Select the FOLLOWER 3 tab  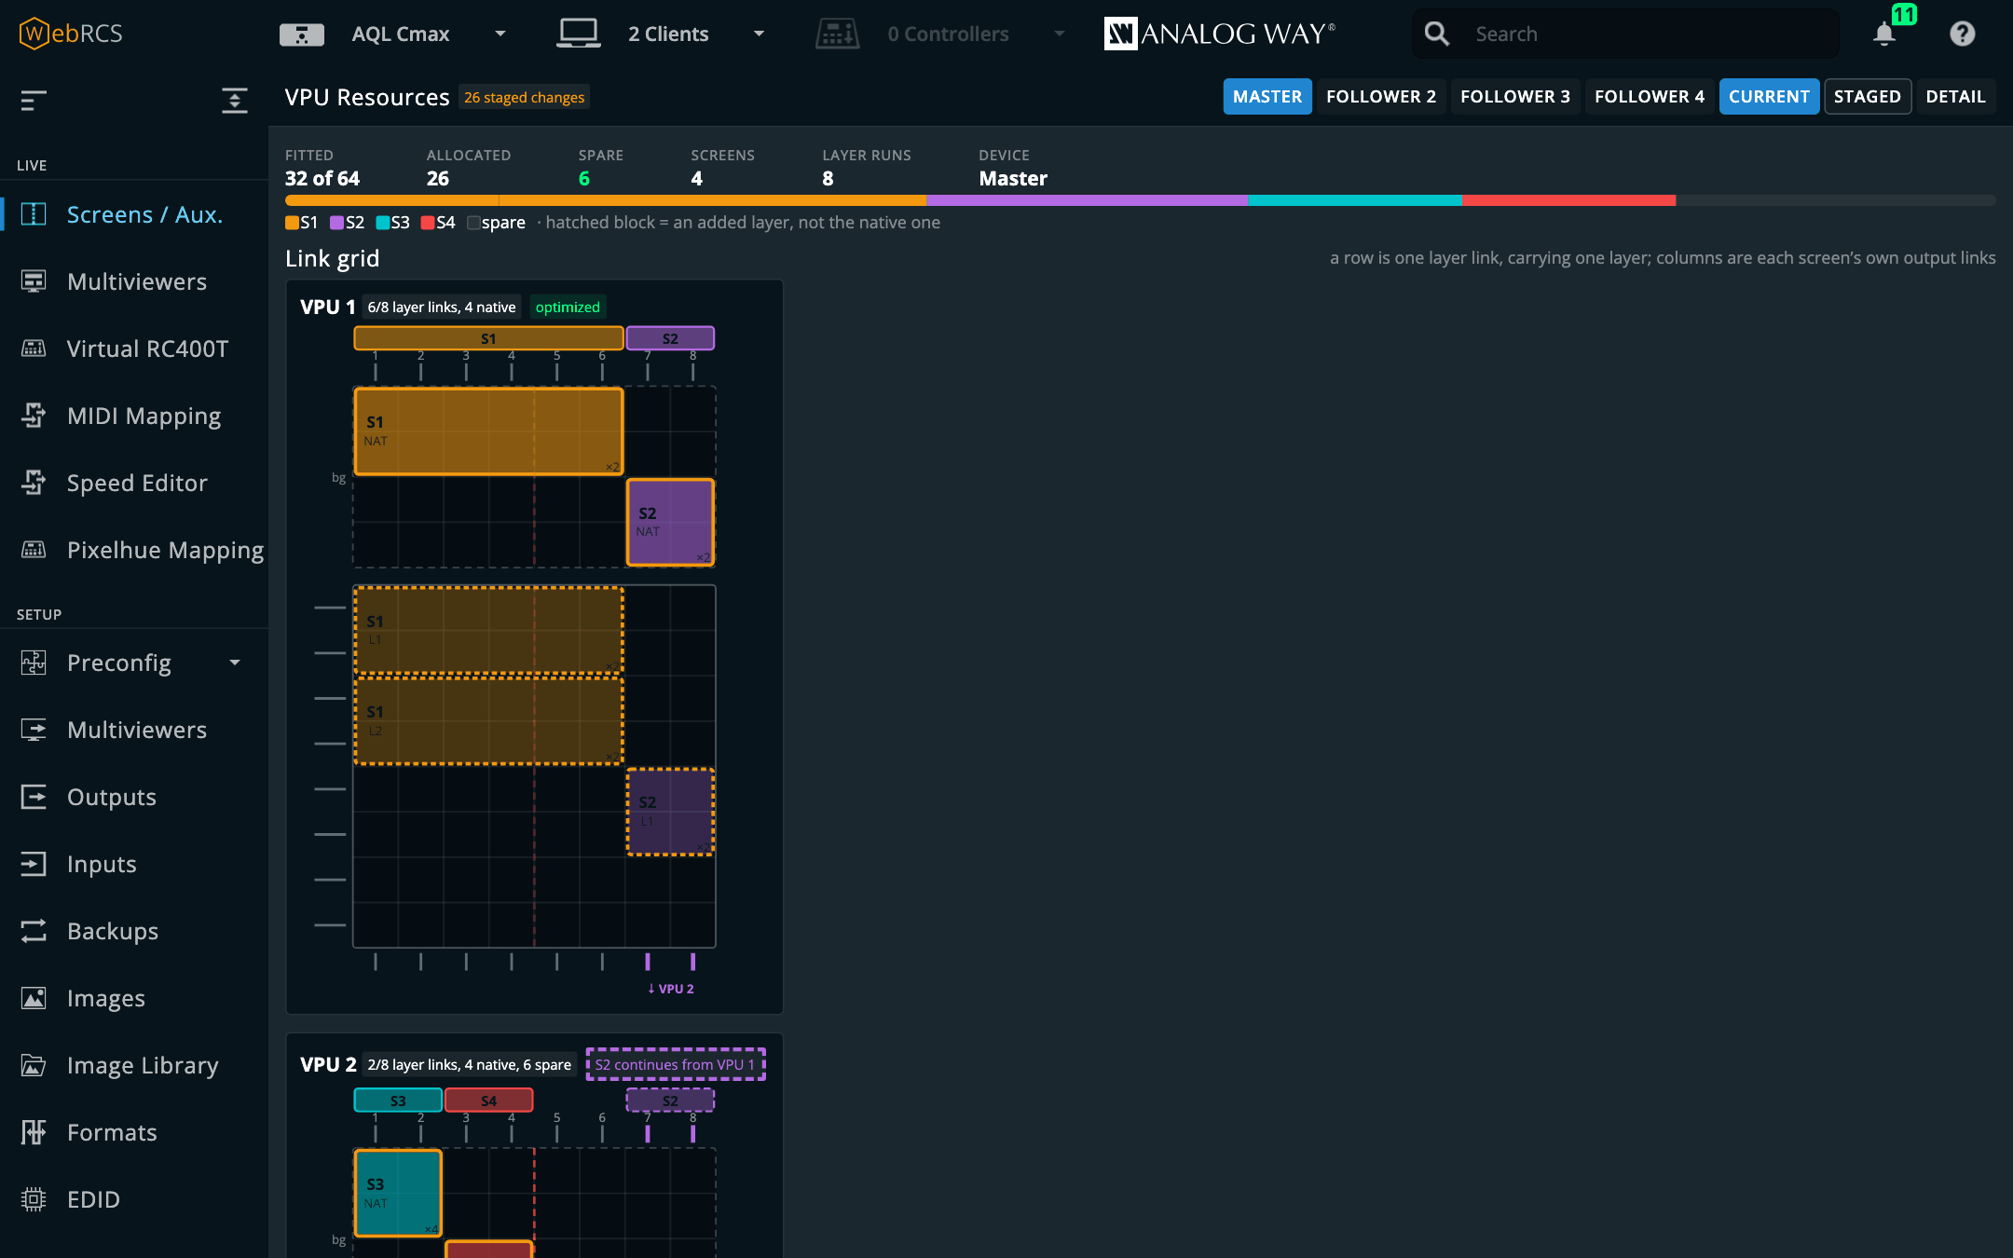[x=1515, y=97]
